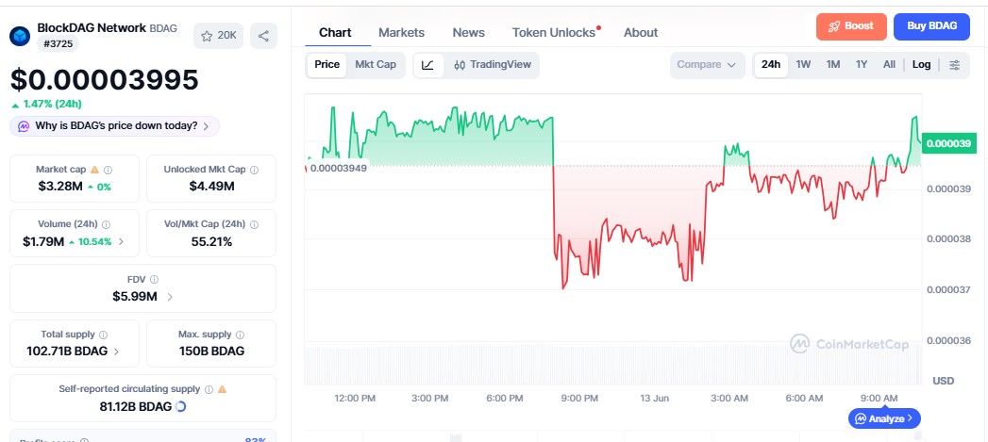This screenshot has height=442, width=988.
Task: Click the 150B BDAG max supply value
Action: tap(211, 352)
